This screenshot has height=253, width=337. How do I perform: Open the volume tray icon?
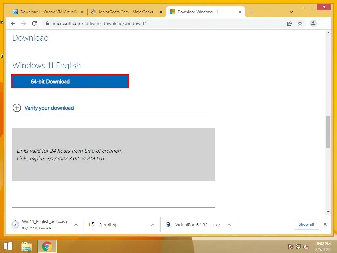(306, 247)
